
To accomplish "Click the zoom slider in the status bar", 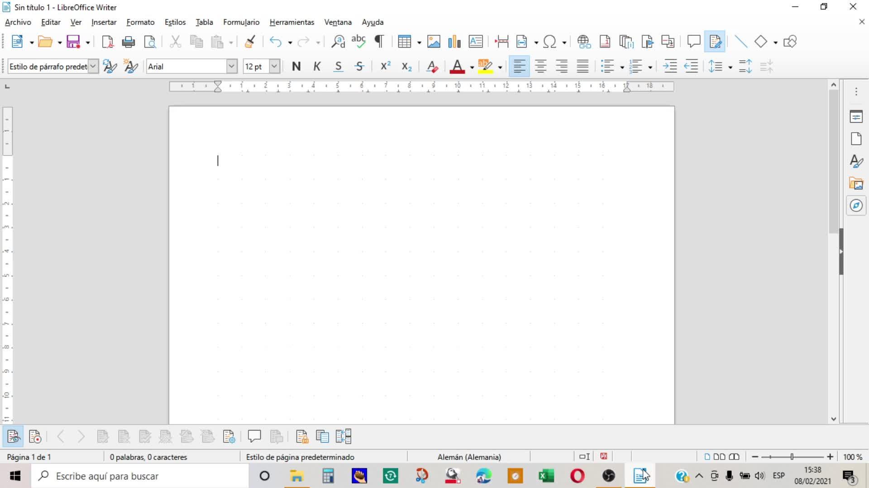I will (792, 457).
